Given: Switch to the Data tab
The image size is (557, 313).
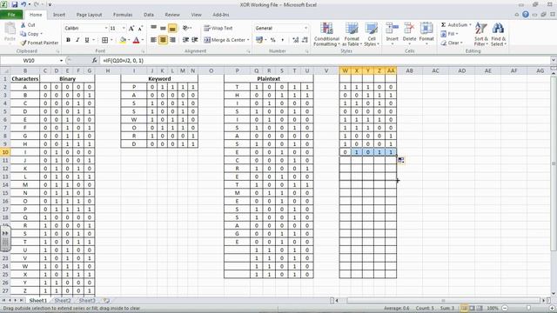Looking at the screenshot, I should click(x=149, y=15).
